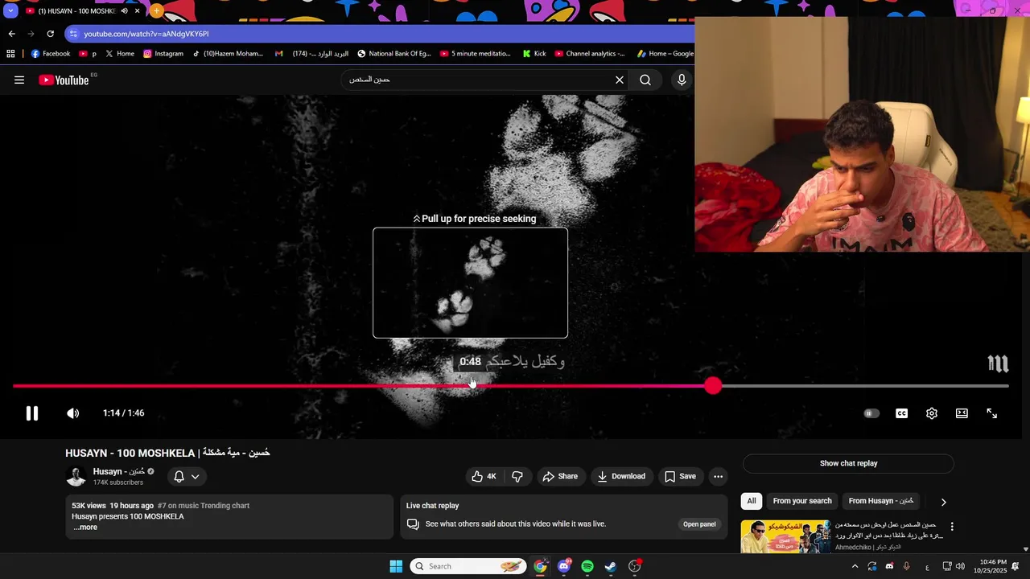Viewport: 1030px width, 579px height.
Task: Open the YouTube hamburger guide menu
Action: coord(19,80)
